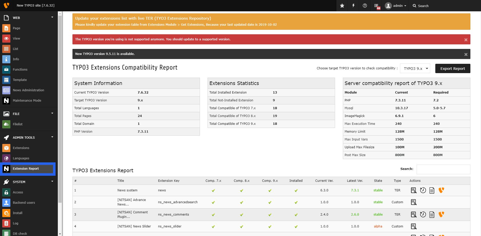
Task: Click version history clock icon for news
Action: click(423, 190)
